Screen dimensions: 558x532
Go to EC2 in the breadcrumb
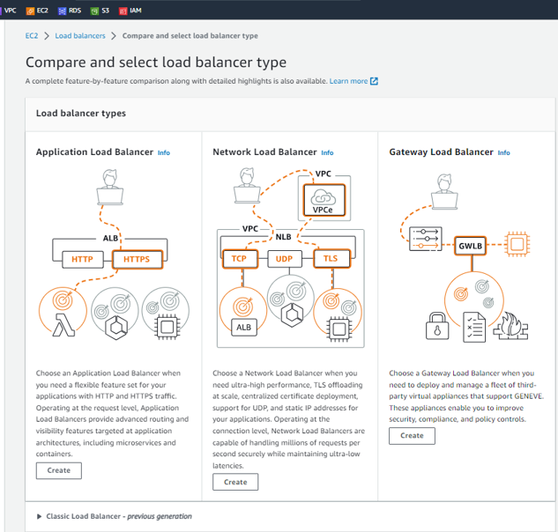[x=32, y=36]
